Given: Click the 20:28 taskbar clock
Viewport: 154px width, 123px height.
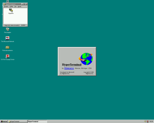Looking at the screenshot, I should pos(151,122).
